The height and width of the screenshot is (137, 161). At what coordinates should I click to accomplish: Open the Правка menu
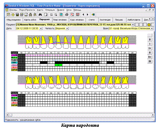pos(61,10)
